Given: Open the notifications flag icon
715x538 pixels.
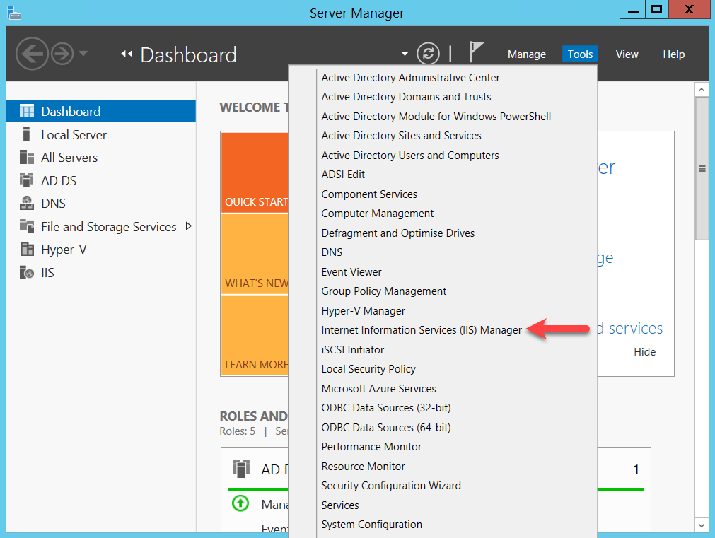Looking at the screenshot, I should [477, 52].
